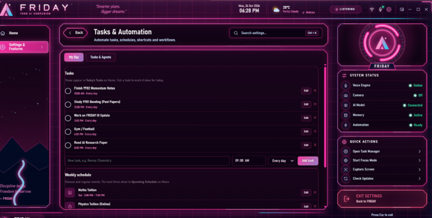Click the Wi-Fi icon in the header

(x=371, y=9)
